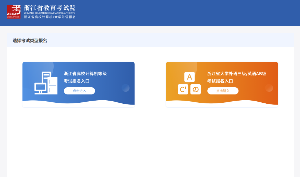The width and height of the screenshot is (300, 177).
Task: Open the 浙江省大学外语三级/英语AB级 card title
Action: tap(236, 74)
